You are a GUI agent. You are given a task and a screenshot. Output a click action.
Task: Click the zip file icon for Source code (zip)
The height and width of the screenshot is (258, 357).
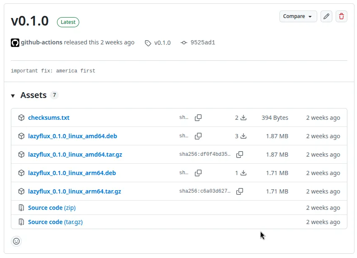pyautogui.click(x=21, y=208)
